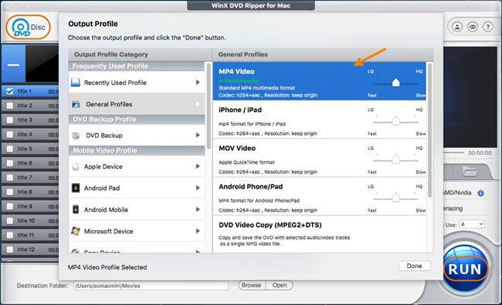Check the title 7 checkbox
The height and width of the screenshot is (305, 502).
tap(10, 178)
